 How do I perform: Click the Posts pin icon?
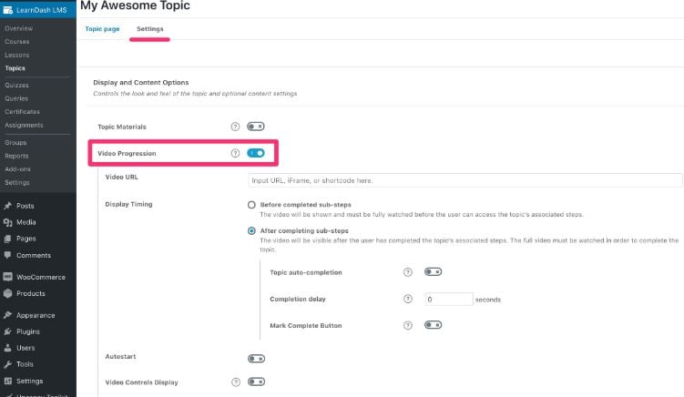[x=8, y=206]
